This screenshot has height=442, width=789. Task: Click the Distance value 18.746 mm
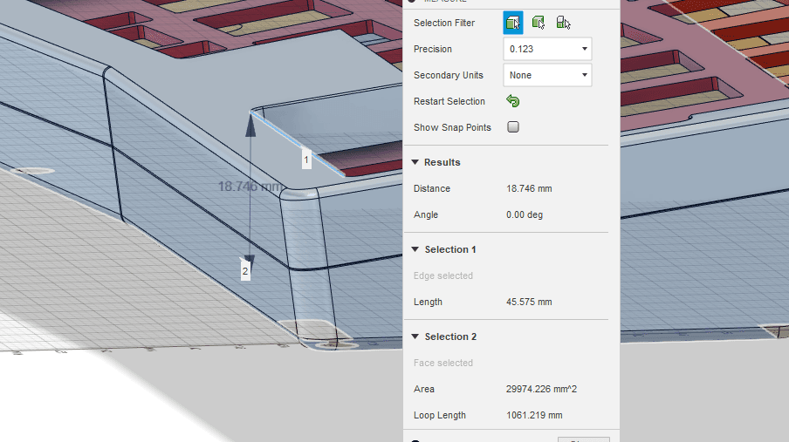tap(529, 188)
